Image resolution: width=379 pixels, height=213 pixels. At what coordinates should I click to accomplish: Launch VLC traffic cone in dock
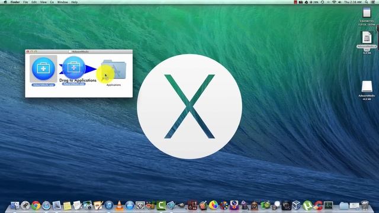click(x=119, y=205)
